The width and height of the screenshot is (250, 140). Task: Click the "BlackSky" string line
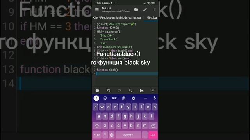pyautogui.click(x=107, y=35)
